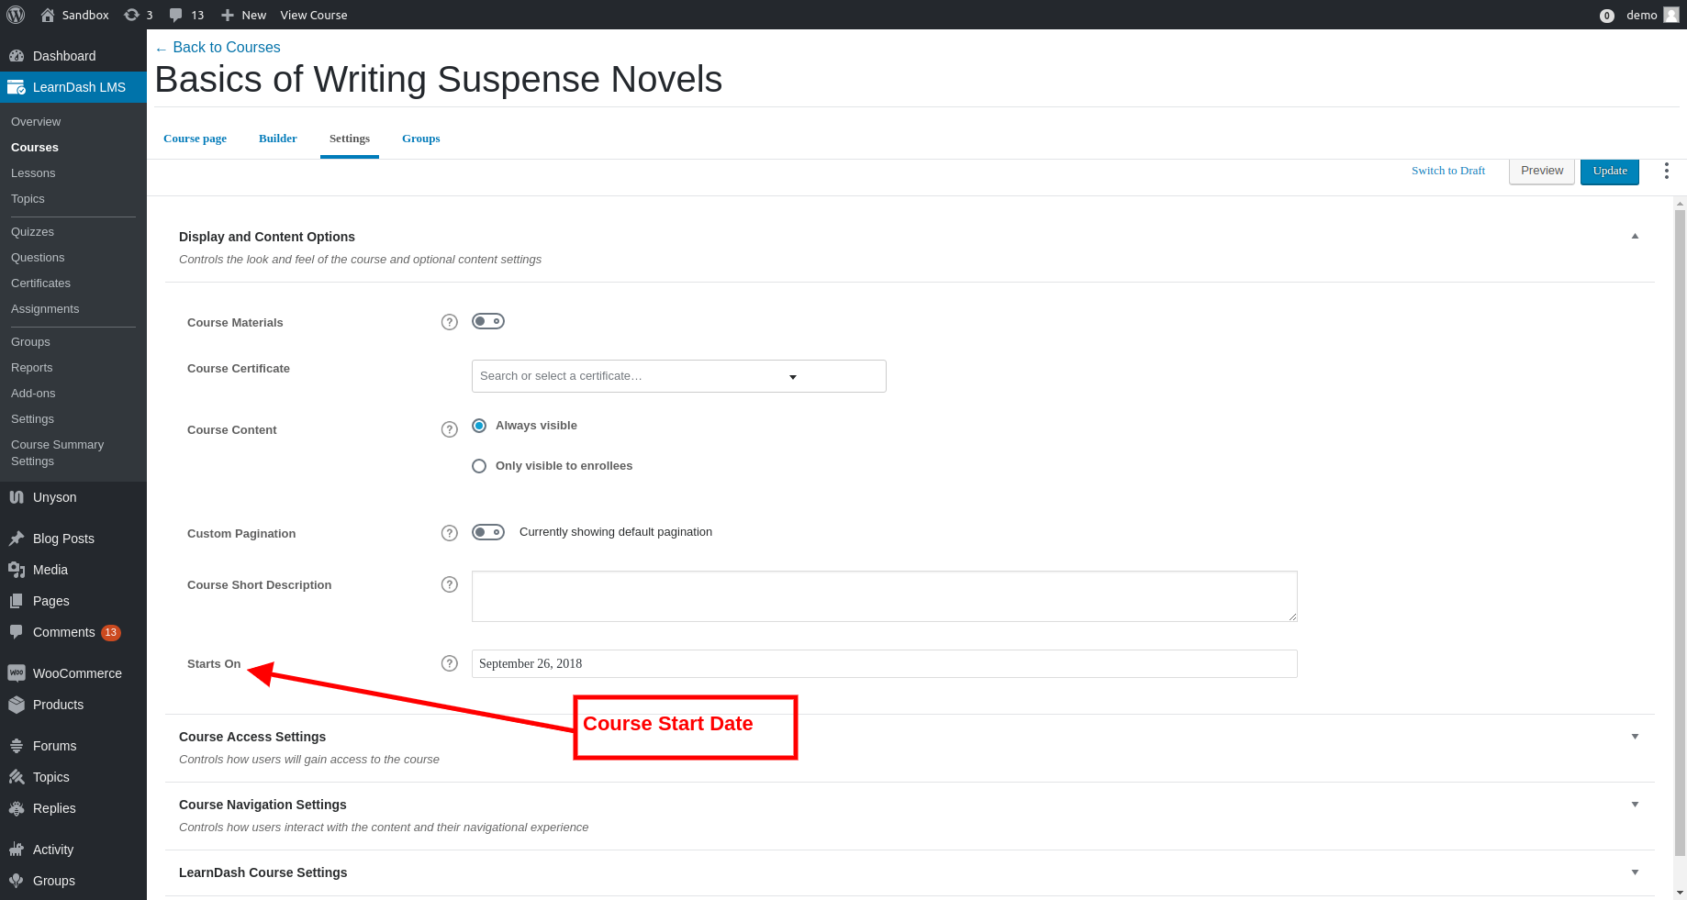Click the WordPress logo icon
Image resolution: width=1687 pixels, height=900 pixels.
(x=16, y=15)
